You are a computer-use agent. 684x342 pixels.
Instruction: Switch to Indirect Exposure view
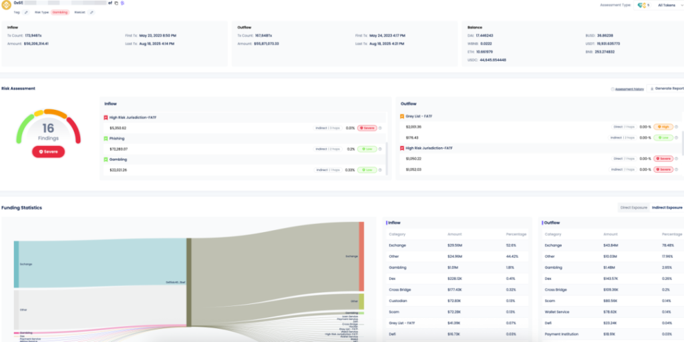tap(667, 207)
